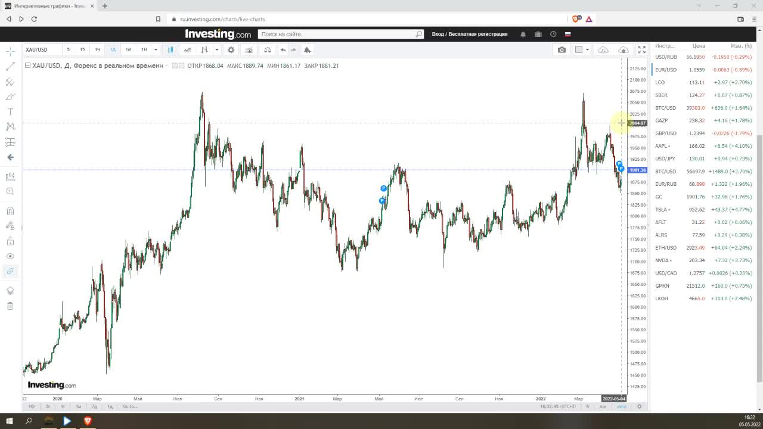Screen dimensions: 763x429
Task: Open Вход / Бесплатная регистрация link
Action: pos(470,34)
